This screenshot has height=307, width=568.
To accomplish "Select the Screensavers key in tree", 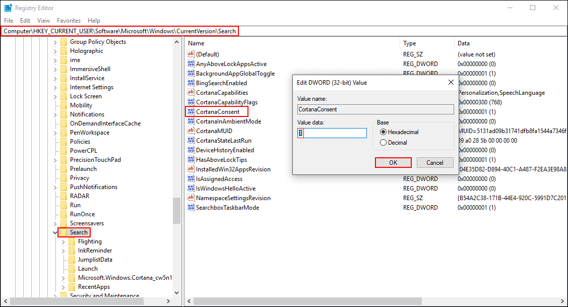I will point(87,223).
